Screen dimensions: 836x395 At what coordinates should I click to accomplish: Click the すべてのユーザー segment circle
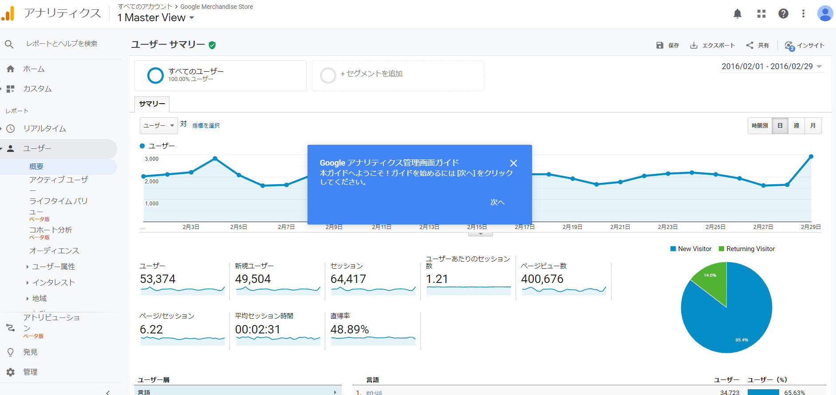(x=155, y=75)
